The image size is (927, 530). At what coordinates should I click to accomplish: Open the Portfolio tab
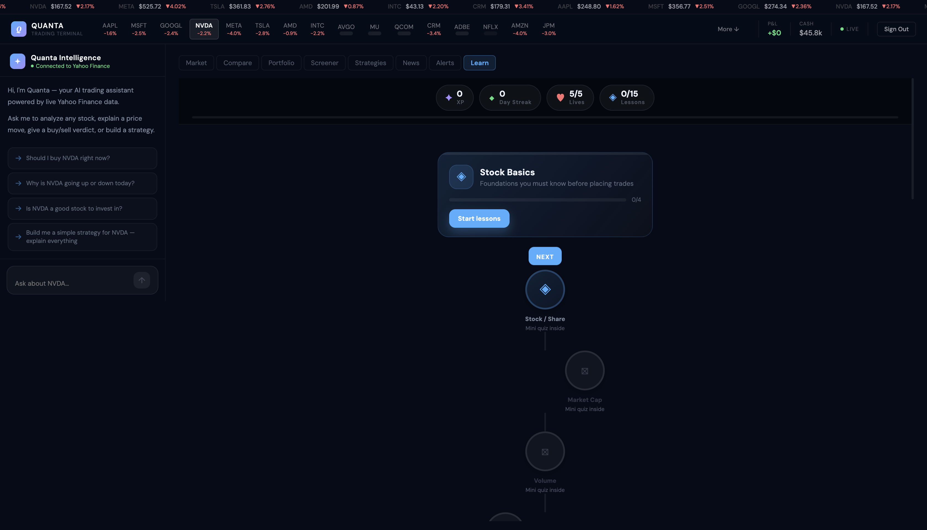click(281, 63)
